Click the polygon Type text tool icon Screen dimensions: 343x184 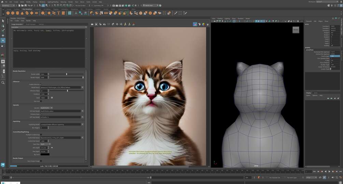click(x=59, y=13)
